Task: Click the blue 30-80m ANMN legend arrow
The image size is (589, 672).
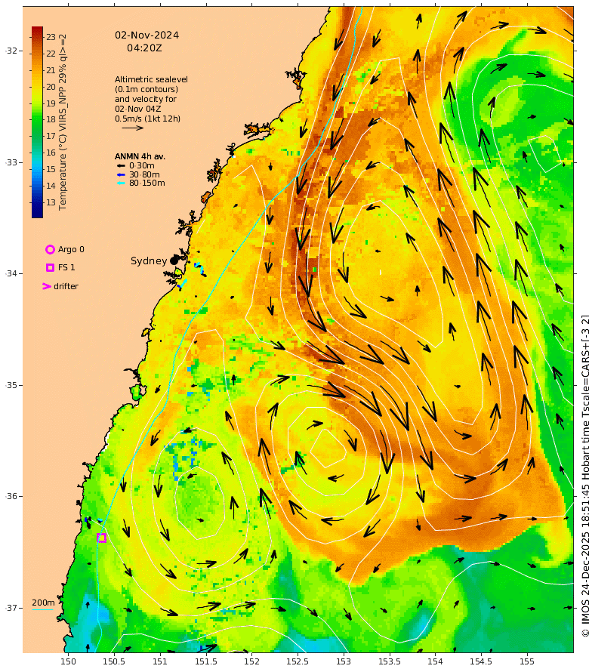Action: 121,175
